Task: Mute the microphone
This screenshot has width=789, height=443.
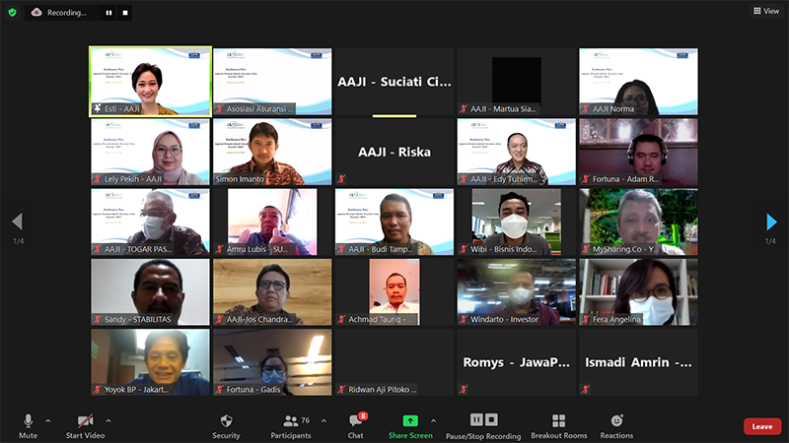Action: [29, 426]
